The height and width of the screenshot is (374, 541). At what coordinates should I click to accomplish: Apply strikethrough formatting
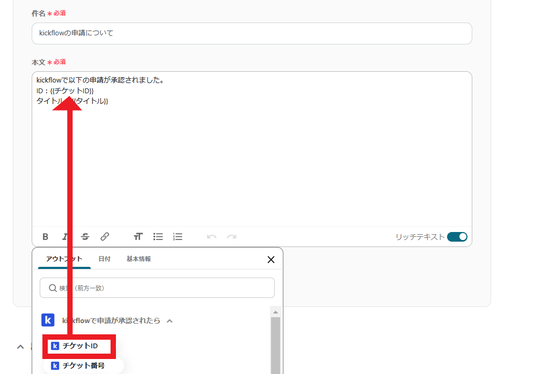[x=85, y=237]
